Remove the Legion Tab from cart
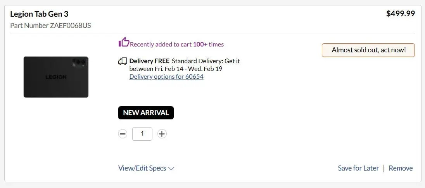The image size is (425, 188). (401, 168)
